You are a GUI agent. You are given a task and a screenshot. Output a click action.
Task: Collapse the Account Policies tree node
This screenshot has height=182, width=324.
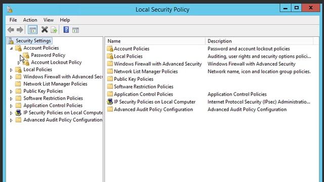pyautogui.click(x=11, y=49)
